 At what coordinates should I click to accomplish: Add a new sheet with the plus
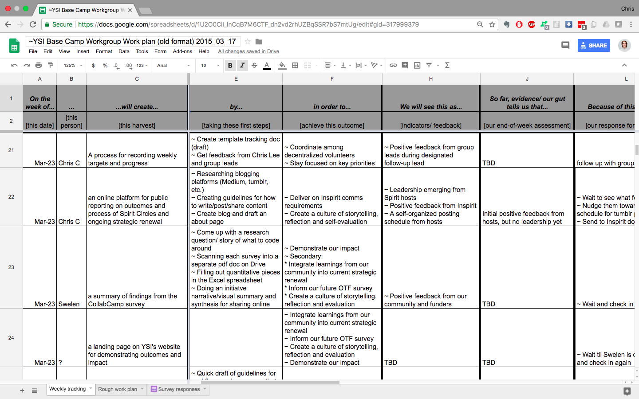(22, 391)
